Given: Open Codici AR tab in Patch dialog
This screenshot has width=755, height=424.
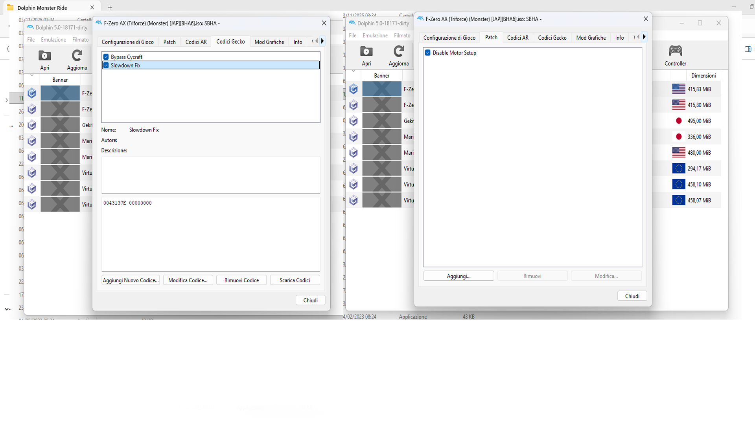Looking at the screenshot, I should coord(517,38).
